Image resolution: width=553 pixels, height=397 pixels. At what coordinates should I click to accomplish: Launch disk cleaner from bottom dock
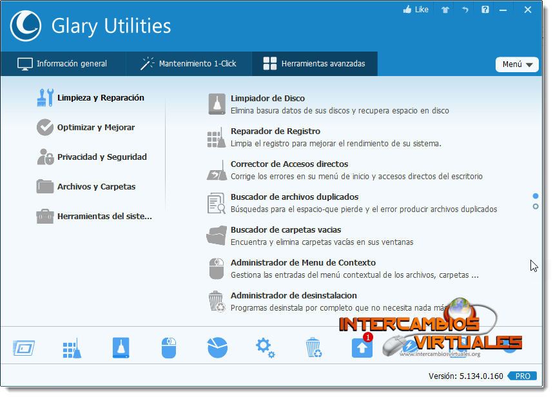(x=121, y=348)
